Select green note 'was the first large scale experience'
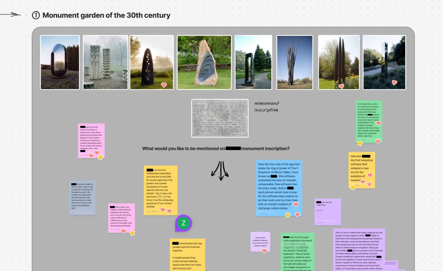The width and height of the screenshot is (443, 271). pyautogui.click(x=298, y=252)
